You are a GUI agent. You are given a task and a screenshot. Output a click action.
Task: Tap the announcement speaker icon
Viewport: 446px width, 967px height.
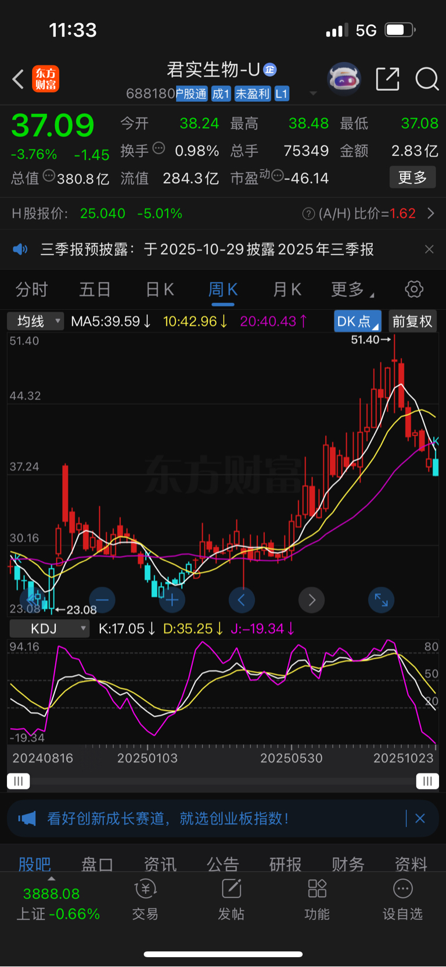coord(20,249)
